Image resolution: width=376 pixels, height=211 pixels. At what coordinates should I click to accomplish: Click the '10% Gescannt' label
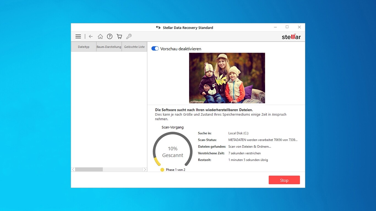click(173, 152)
